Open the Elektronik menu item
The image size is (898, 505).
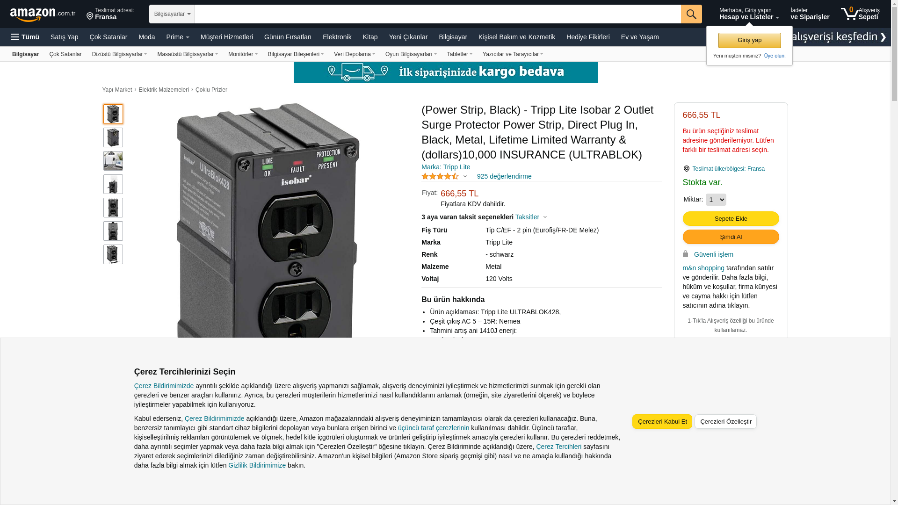coord(337,37)
